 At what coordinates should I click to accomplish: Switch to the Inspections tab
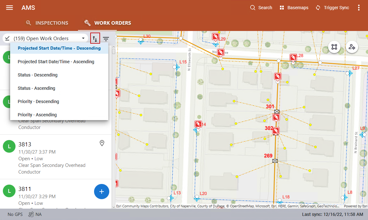[x=47, y=23]
